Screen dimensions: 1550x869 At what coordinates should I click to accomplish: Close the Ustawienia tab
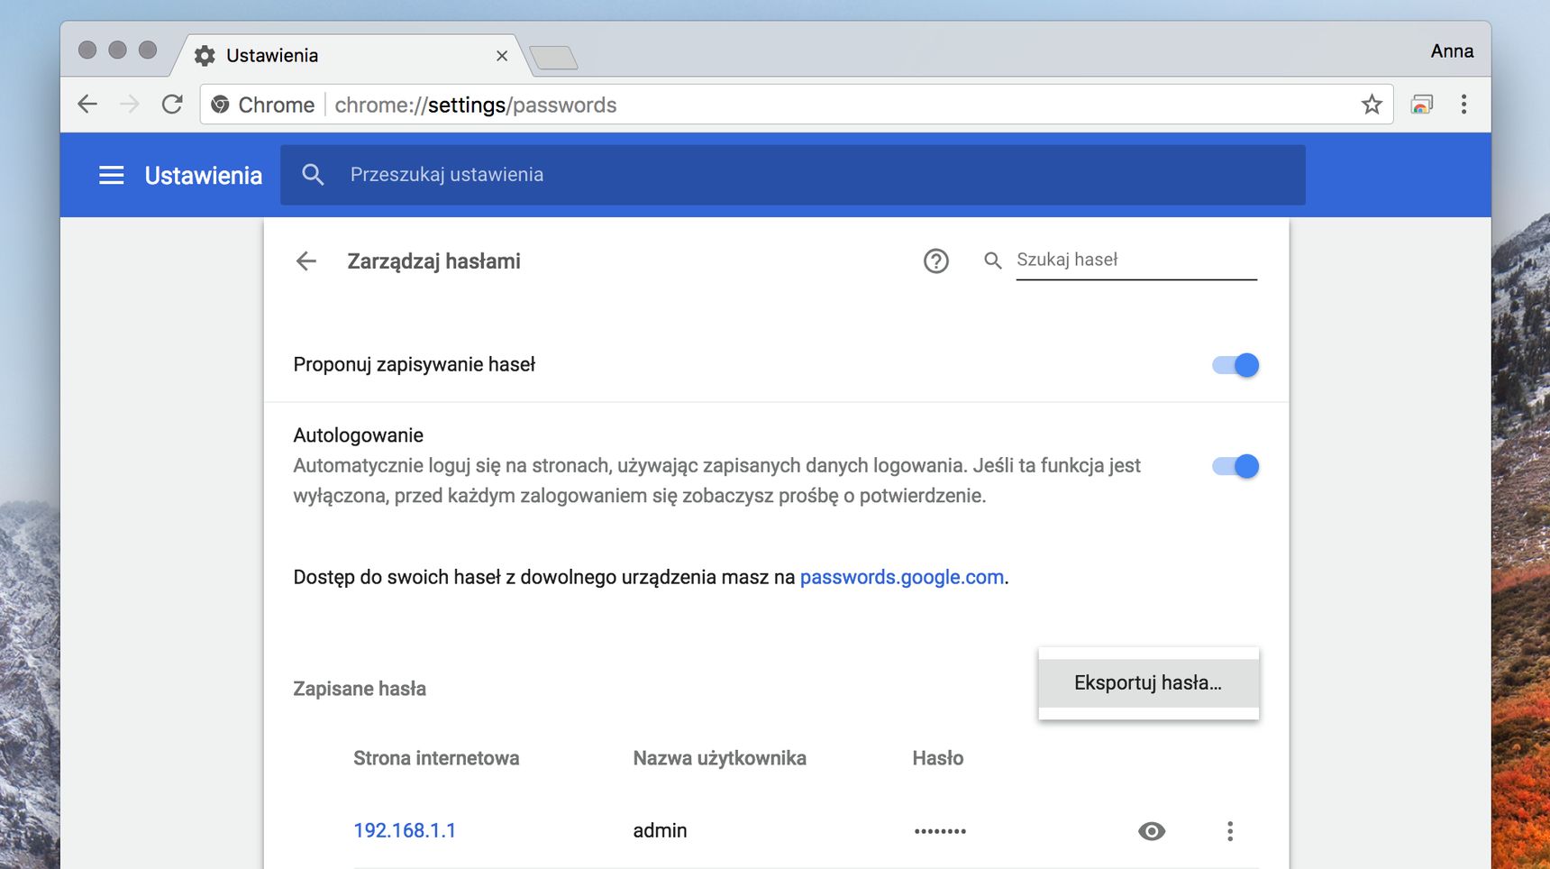502,56
